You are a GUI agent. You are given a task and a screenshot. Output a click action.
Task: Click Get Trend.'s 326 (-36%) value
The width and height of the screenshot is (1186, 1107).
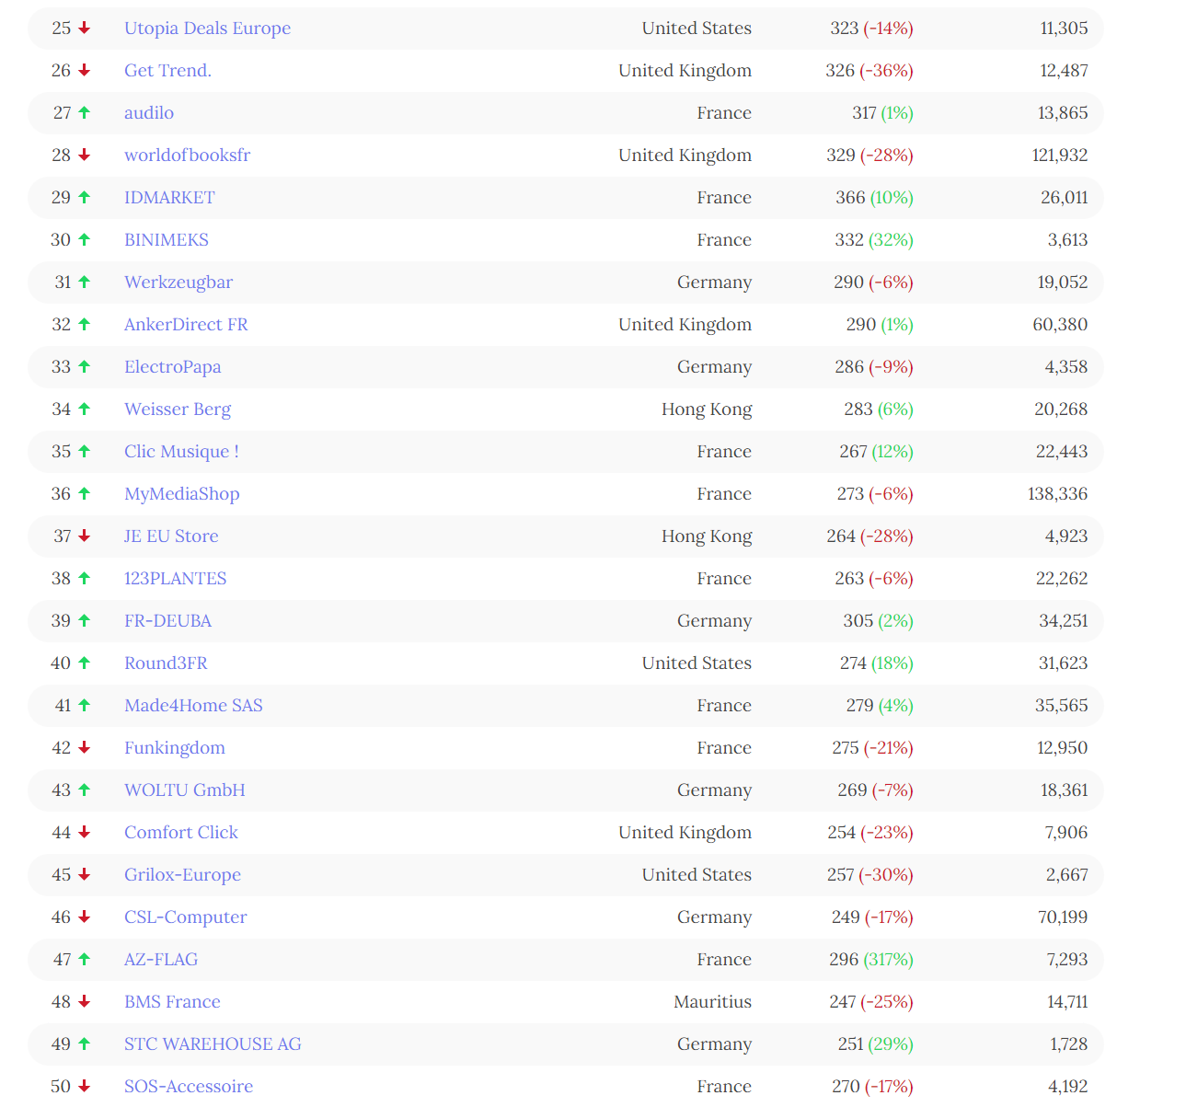[x=869, y=71]
